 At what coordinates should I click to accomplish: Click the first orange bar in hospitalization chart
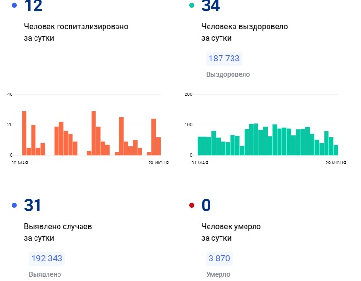point(24,133)
